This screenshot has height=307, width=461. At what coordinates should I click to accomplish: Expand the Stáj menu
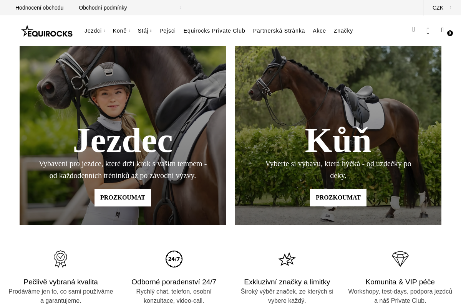click(x=144, y=31)
